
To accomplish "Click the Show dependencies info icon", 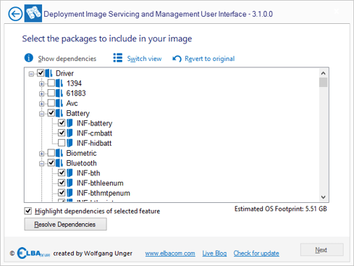I will 29,58.
